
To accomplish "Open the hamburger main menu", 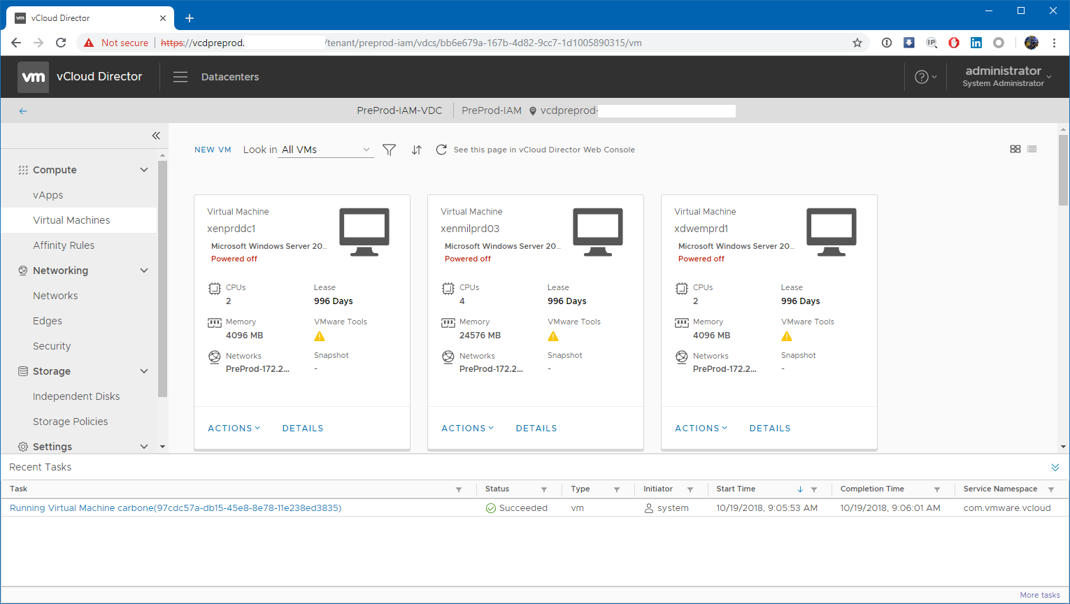I will point(180,77).
